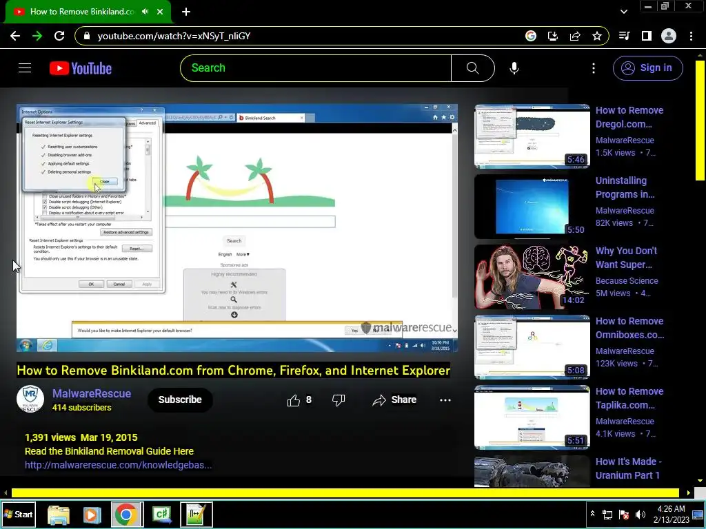
Task: Go back using the browser back arrow
Action: tap(15, 36)
